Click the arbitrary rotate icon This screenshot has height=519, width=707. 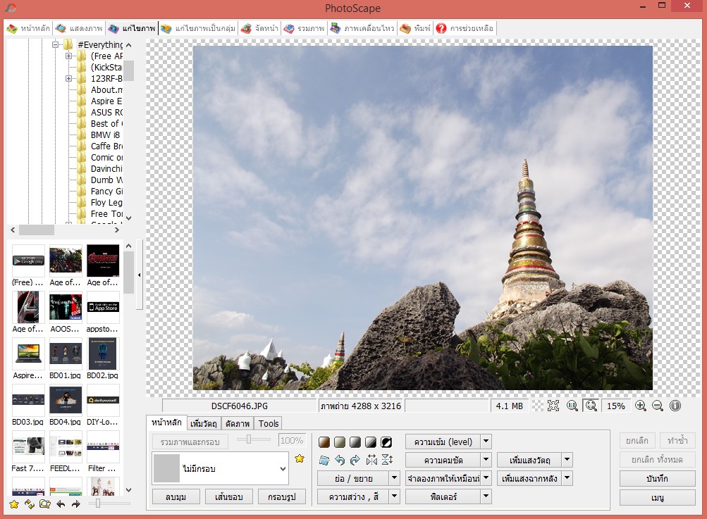324,460
